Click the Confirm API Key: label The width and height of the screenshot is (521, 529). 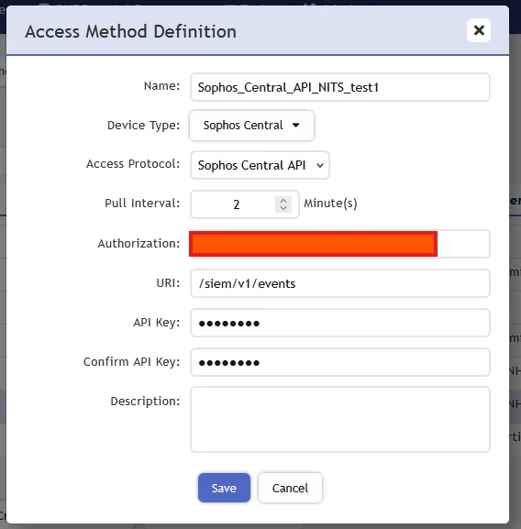click(131, 361)
